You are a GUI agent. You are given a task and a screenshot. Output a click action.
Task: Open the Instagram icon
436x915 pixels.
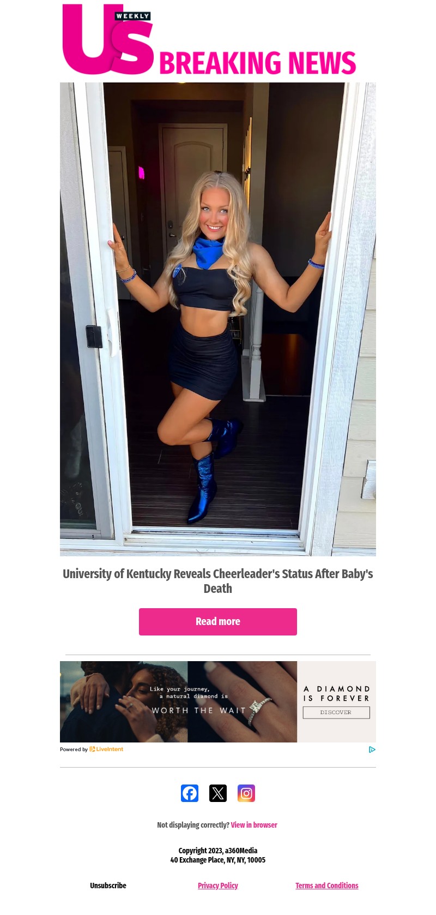pyautogui.click(x=246, y=793)
